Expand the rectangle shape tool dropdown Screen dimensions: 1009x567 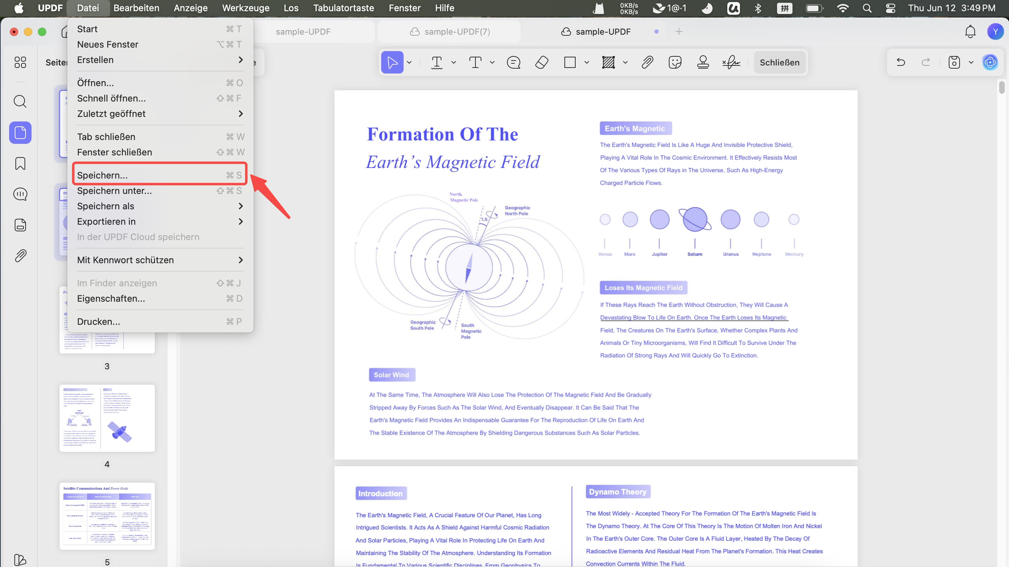[587, 62]
